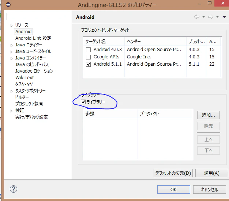229x201 pixels.
Task: Open the プロジェクト参照 page
Action: point(29,104)
